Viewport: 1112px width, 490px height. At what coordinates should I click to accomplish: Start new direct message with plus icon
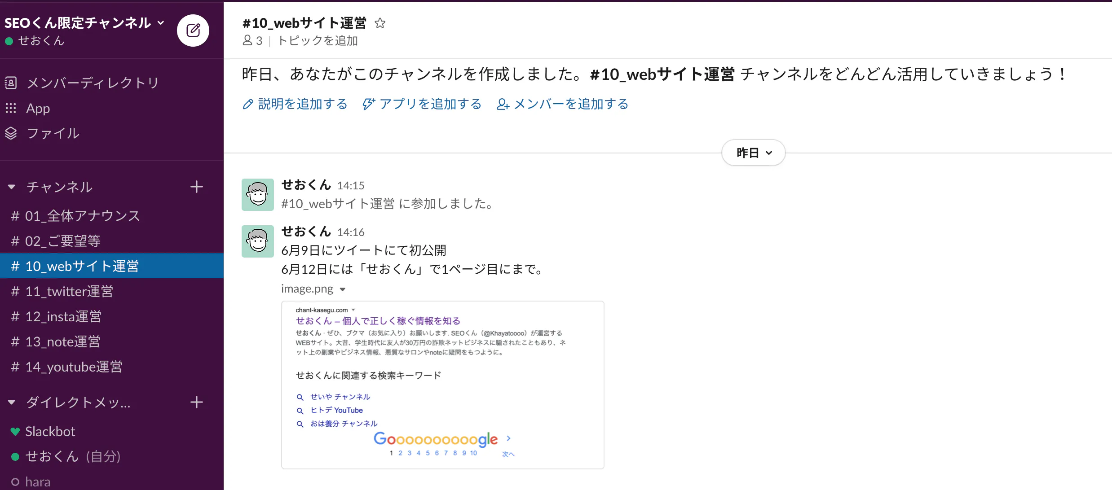pos(197,402)
